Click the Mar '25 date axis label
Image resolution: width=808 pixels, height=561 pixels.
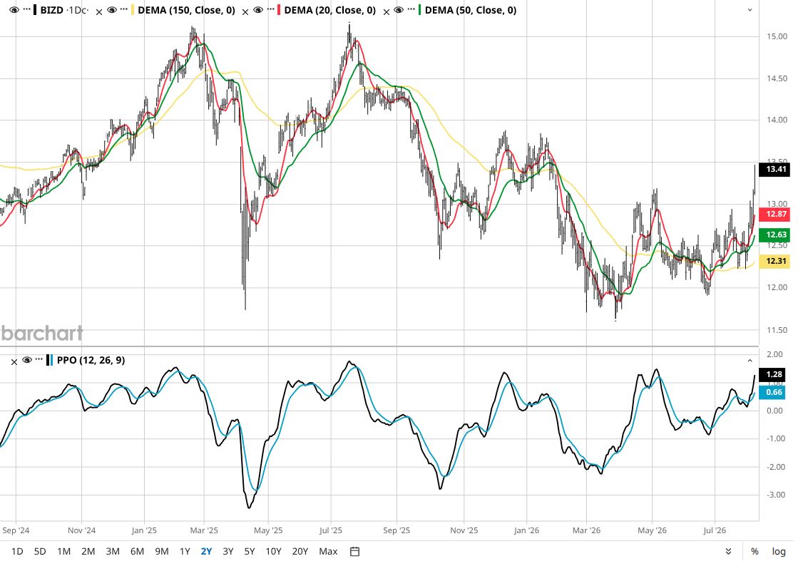click(x=204, y=530)
